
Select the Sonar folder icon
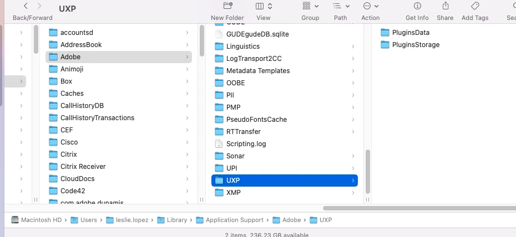[x=219, y=156]
